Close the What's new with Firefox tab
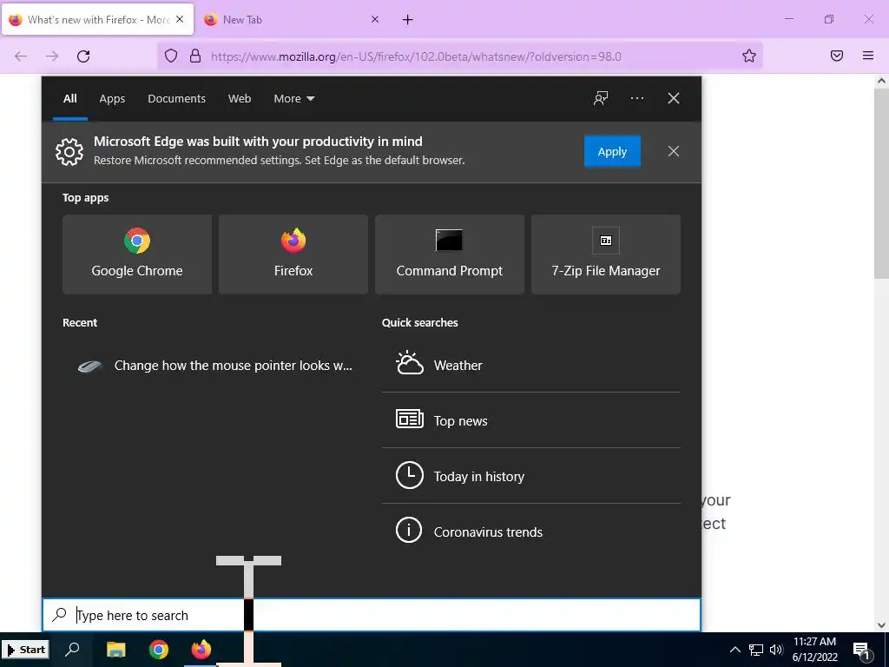Image resolution: width=889 pixels, height=667 pixels. tap(180, 19)
